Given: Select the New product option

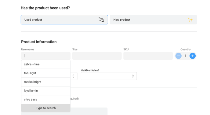Looking at the screenshot, I should (153, 20).
